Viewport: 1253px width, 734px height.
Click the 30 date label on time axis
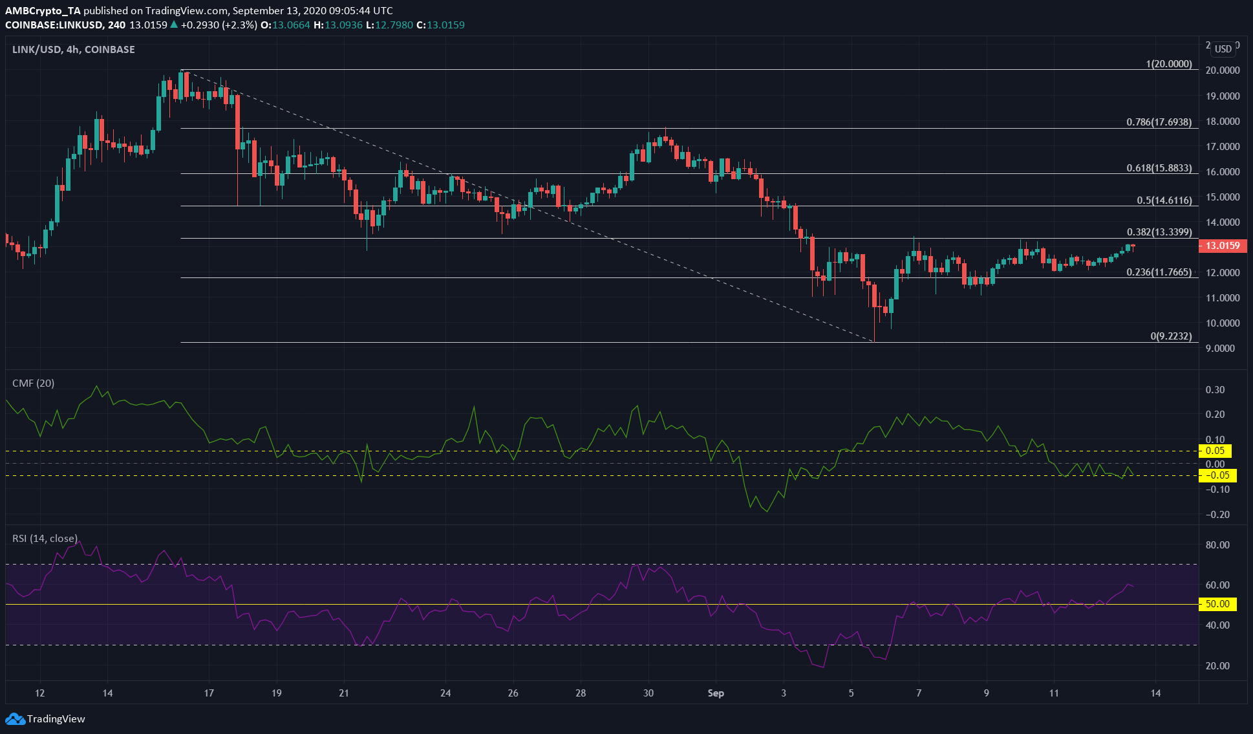[x=648, y=693]
